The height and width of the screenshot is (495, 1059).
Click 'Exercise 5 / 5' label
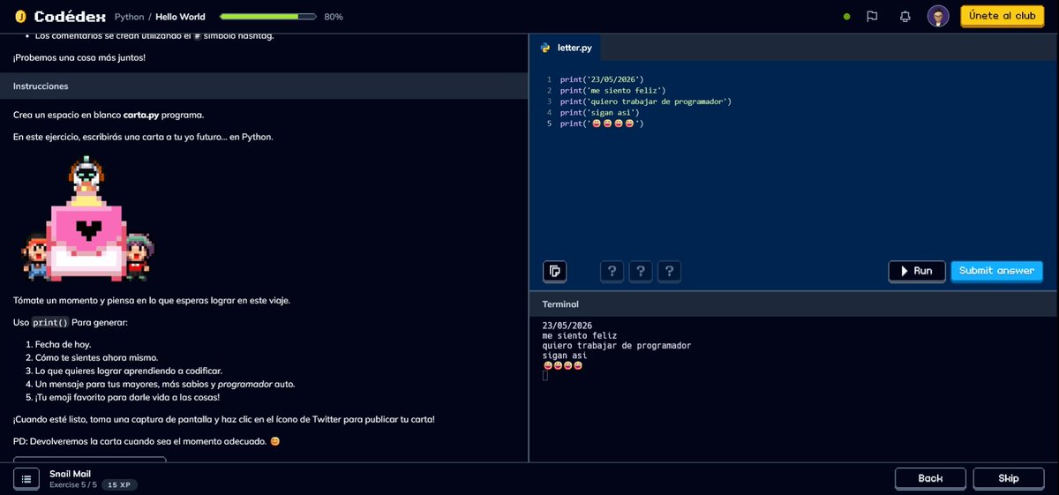72,485
